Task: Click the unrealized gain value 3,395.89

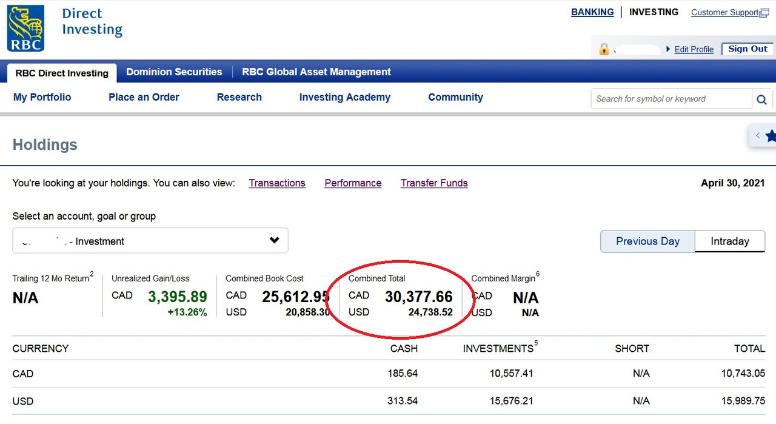Action: pyautogui.click(x=178, y=297)
